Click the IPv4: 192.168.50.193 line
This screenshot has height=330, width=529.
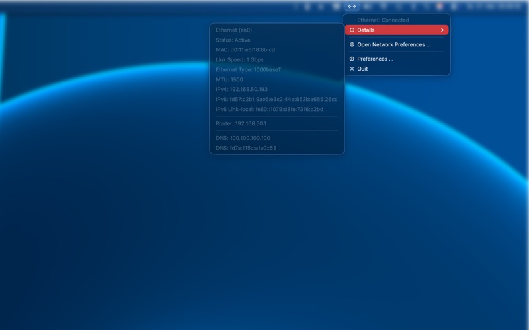pyautogui.click(x=241, y=89)
